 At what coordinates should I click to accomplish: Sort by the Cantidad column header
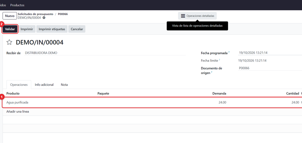293,93
